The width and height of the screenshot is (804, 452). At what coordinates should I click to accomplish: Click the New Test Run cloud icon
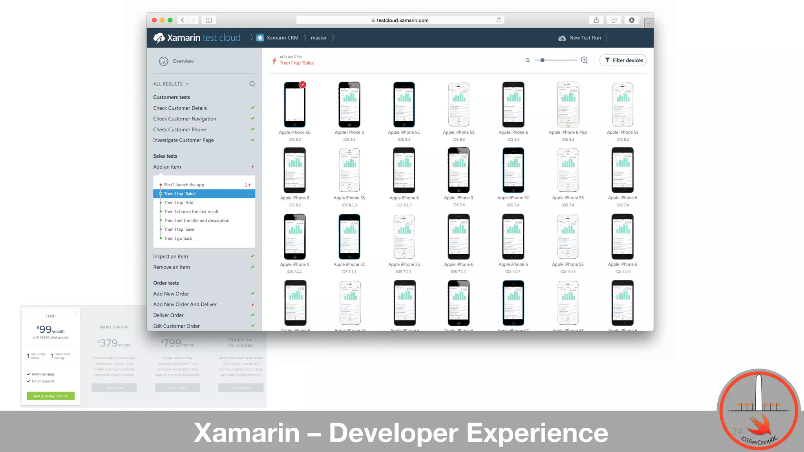pyautogui.click(x=562, y=38)
